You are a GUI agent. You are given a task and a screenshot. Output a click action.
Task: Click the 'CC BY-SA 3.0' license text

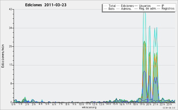(169, 108)
